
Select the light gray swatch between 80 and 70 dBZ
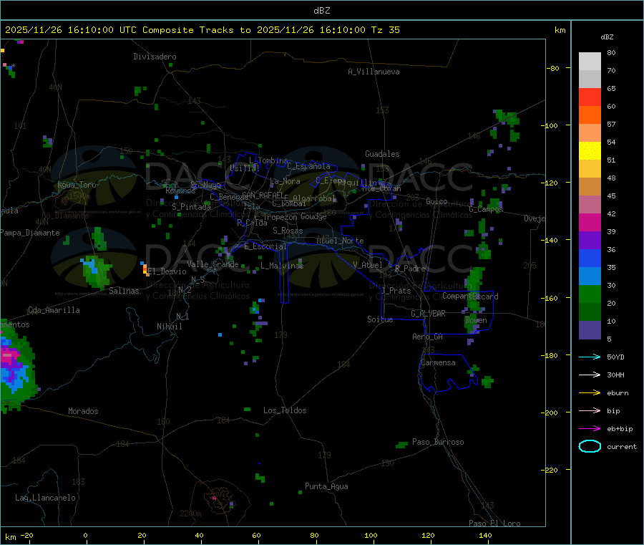pos(590,62)
